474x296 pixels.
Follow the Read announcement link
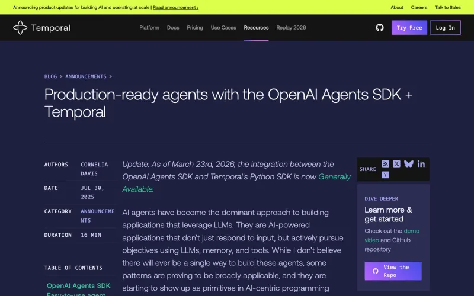point(175,7)
